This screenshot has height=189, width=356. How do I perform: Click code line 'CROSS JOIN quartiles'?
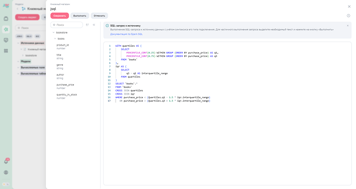pos(129,90)
